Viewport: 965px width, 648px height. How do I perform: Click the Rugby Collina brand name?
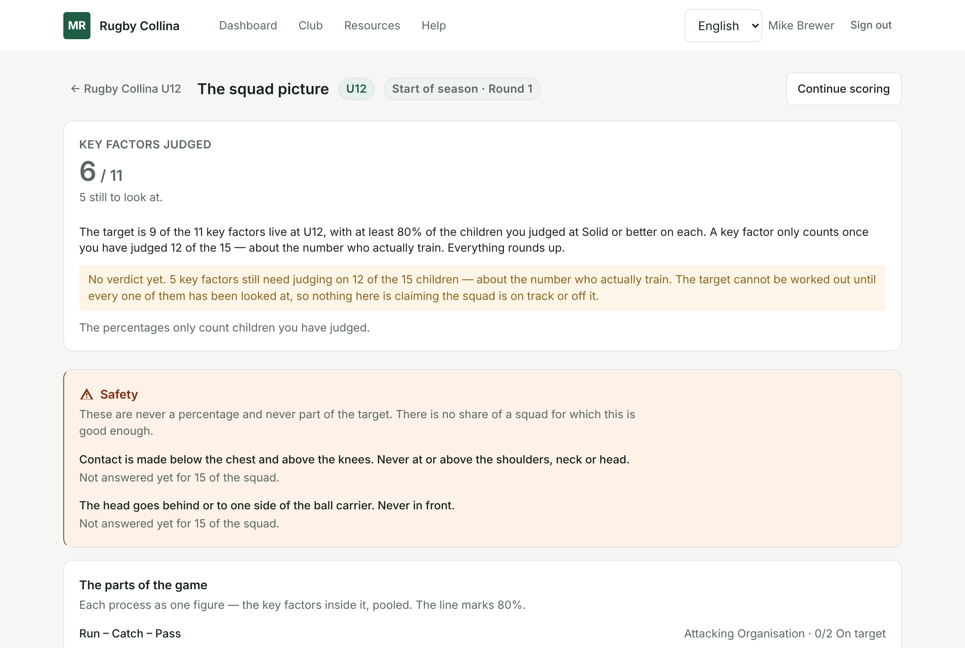[x=139, y=26]
